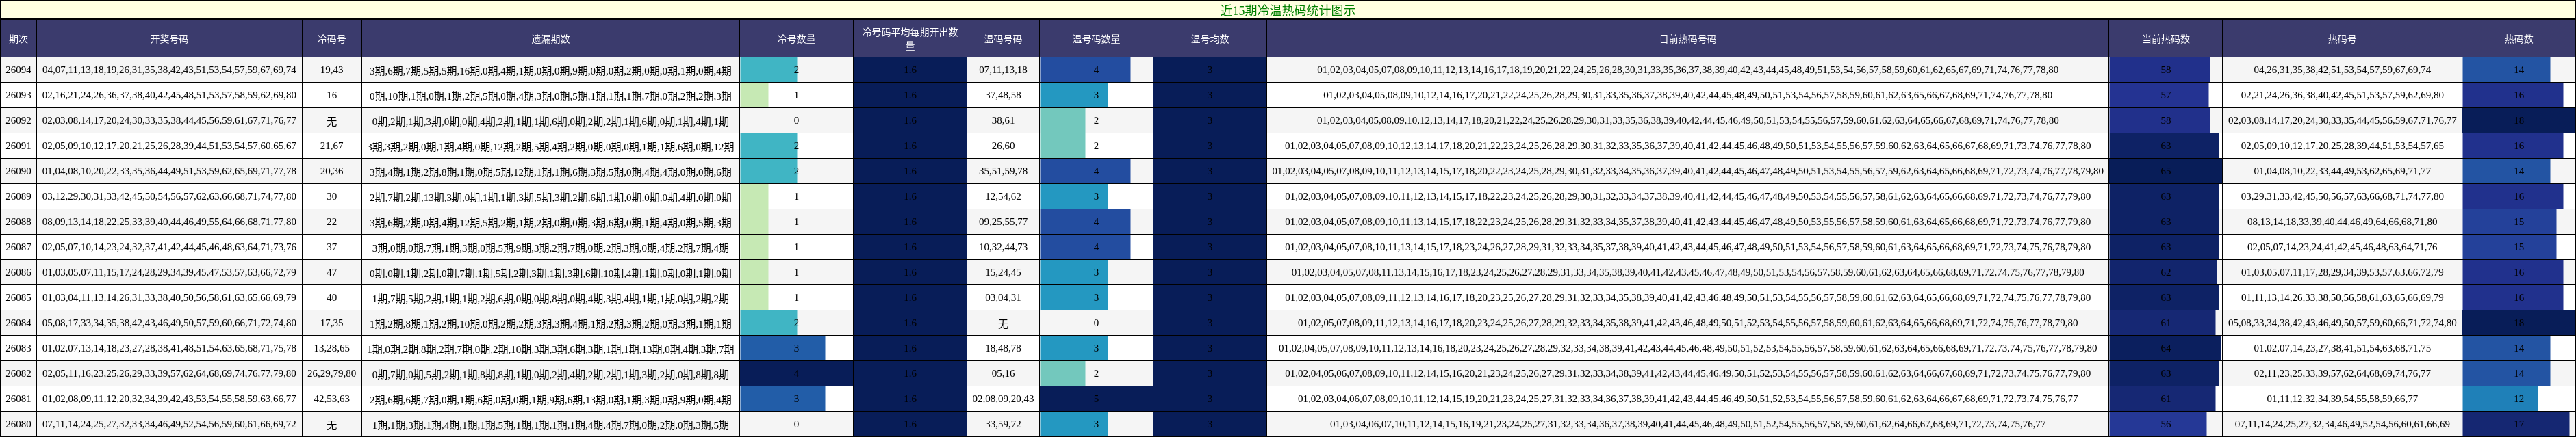Select the 冷号数量 column header
2576x437 pixels.
(x=796, y=39)
